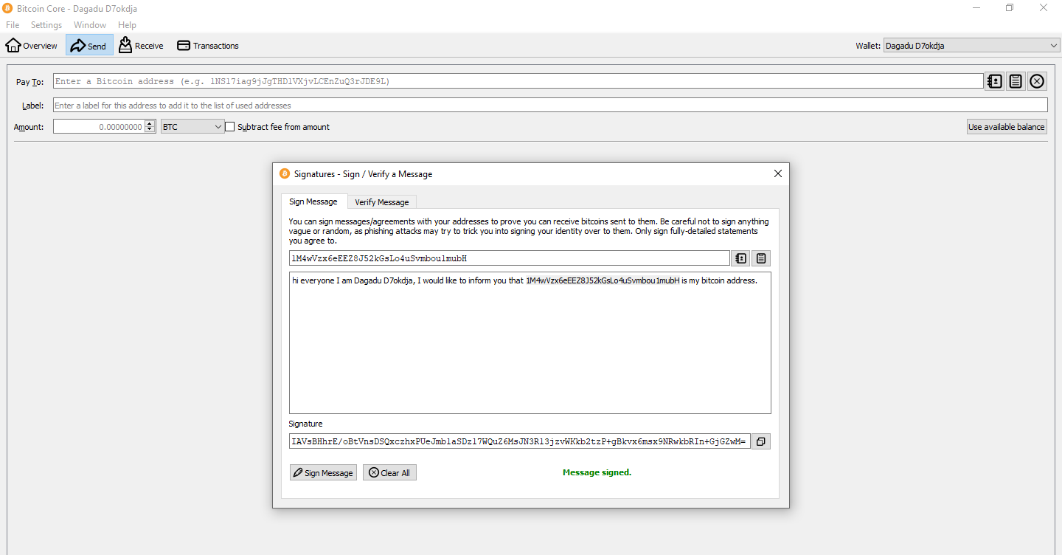Open address book icon beside Pay To
The width and height of the screenshot is (1062, 555).
994,81
